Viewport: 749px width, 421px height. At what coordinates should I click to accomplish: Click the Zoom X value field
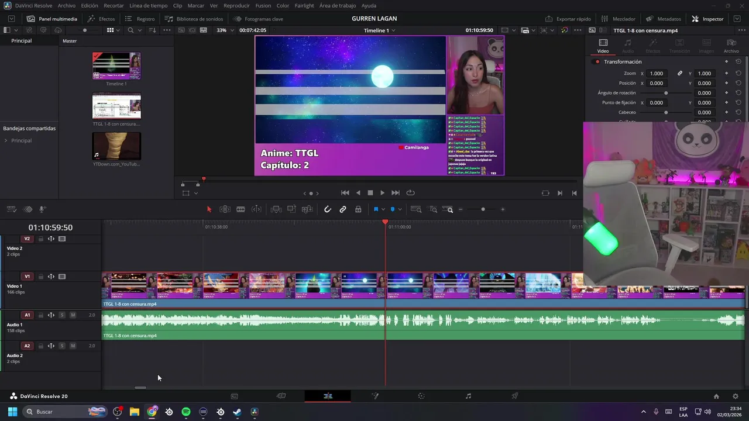click(x=657, y=74)
